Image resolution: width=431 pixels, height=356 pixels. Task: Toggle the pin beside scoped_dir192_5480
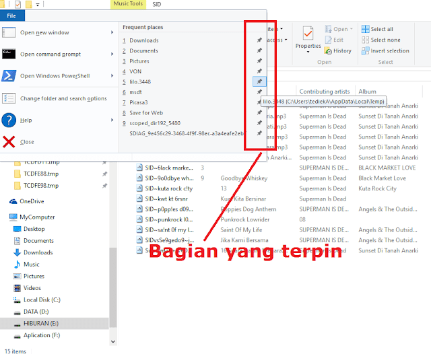point(259,122)
